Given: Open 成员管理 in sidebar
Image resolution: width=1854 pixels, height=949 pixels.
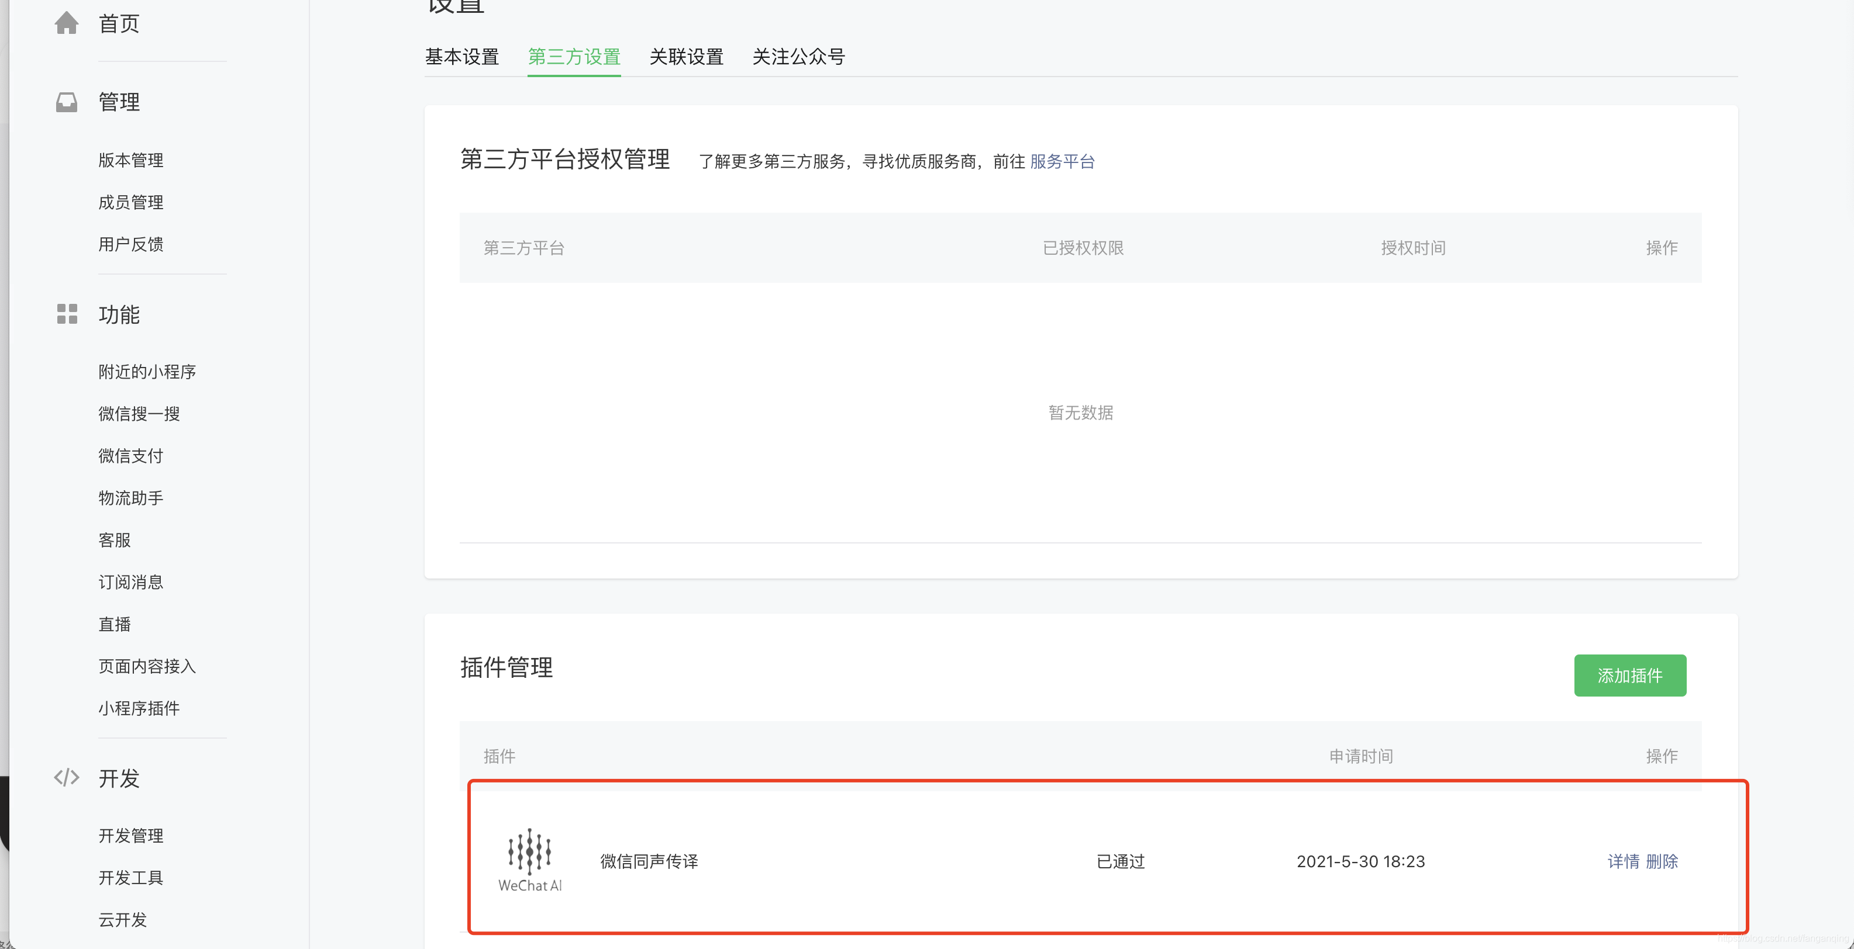Looking at the screenshot, I should [x=131, y=203].
